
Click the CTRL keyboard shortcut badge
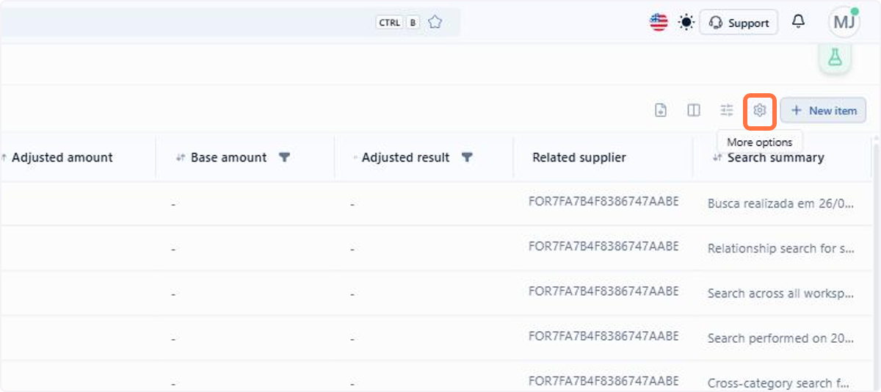pyautogui.click(x=389, y=22)
